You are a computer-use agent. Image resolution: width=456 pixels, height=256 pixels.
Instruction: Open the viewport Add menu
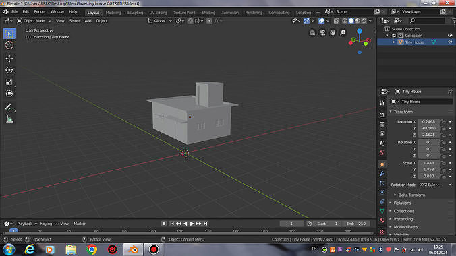click(88, 21)
